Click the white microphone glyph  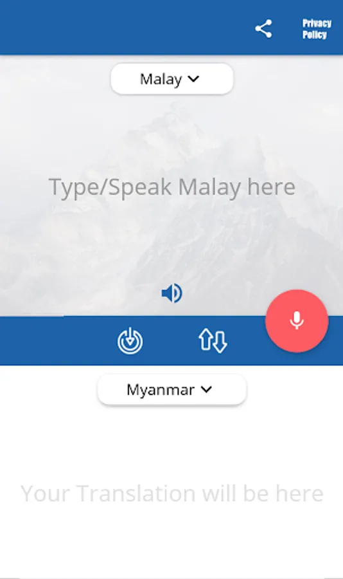[x=297, y=320]
